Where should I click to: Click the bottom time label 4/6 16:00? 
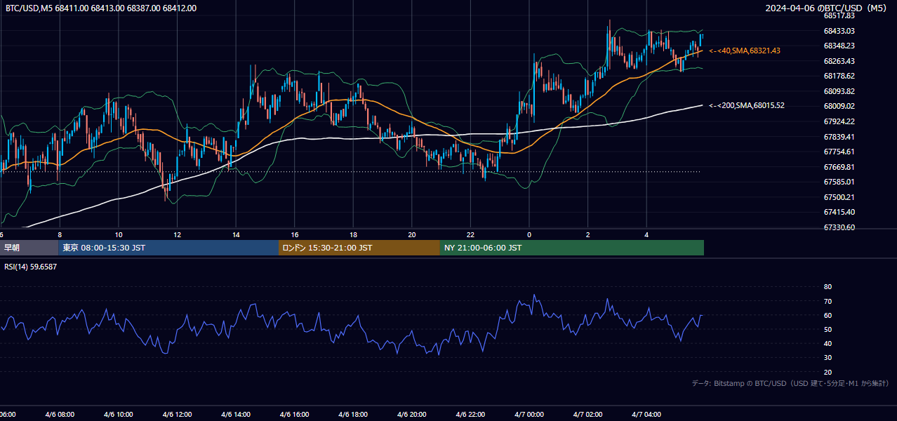pyautogui.click(x=294, y=415)
